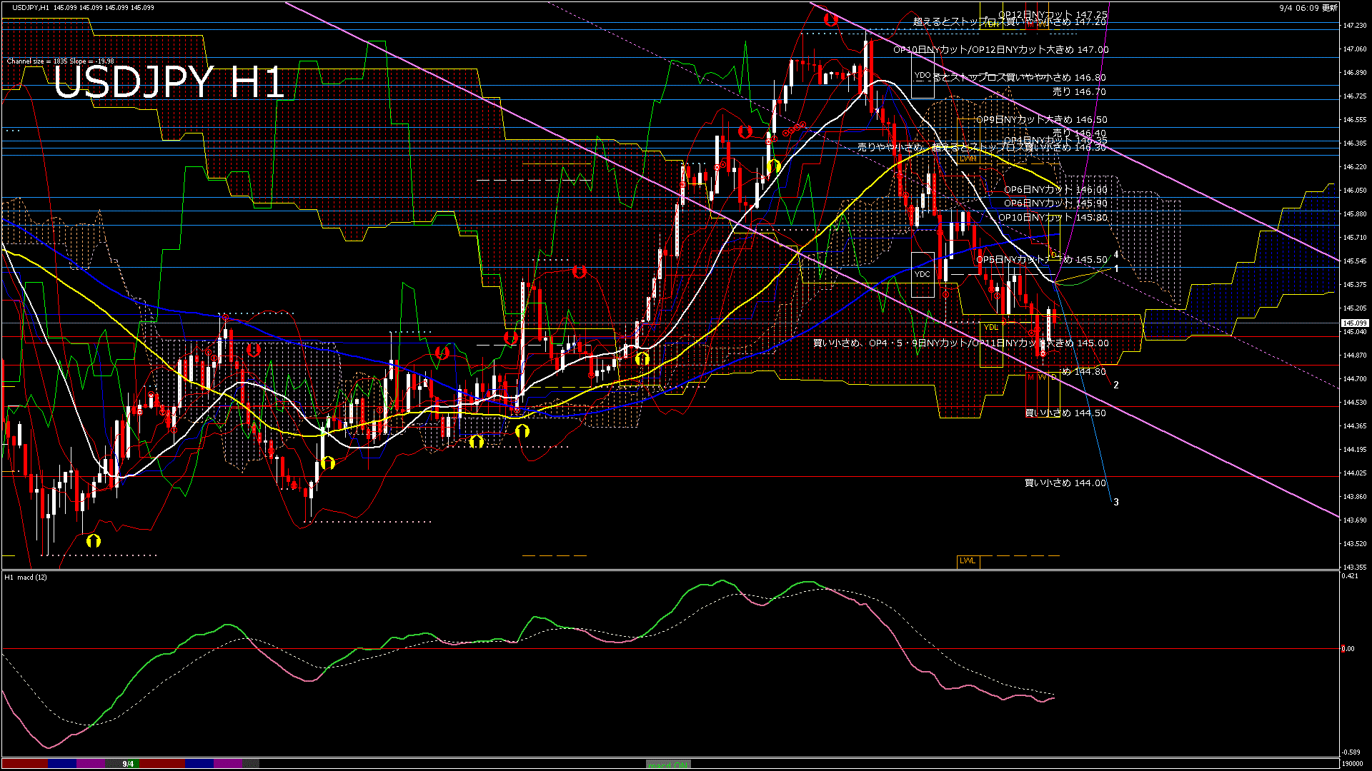Screen dimensions: 1372x771
Task: Select the YDH marker label
Action: tap(991, 24)
